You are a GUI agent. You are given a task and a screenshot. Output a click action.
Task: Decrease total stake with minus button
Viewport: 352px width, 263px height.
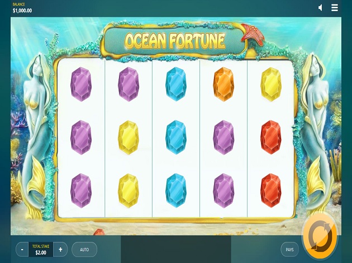tap(22, 249)
